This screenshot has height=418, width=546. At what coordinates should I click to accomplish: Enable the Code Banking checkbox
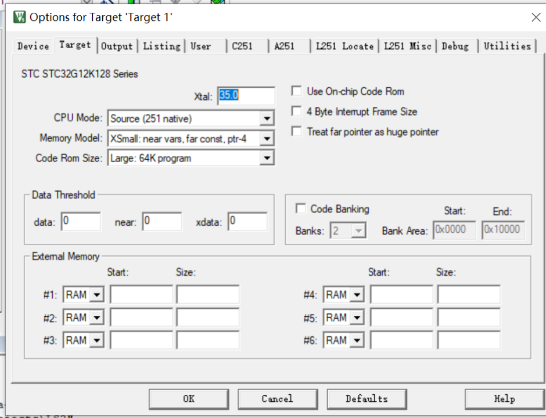click(x=300, y=208)
